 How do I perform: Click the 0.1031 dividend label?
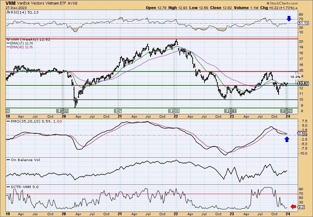coord(174,111)
